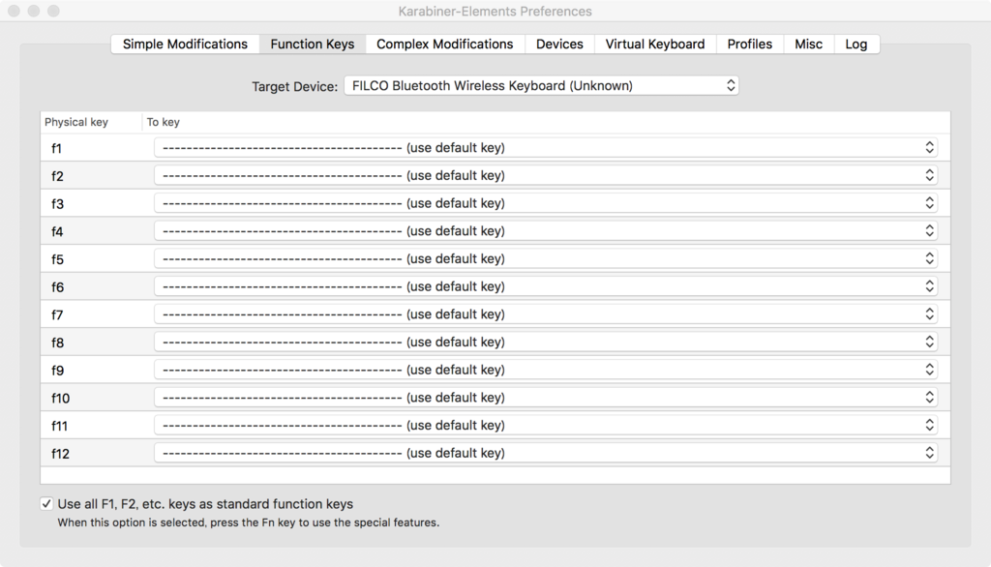The image size is (991, 567).
Task: Select the f12 physical key label
Action: click(x=60, y=454)
